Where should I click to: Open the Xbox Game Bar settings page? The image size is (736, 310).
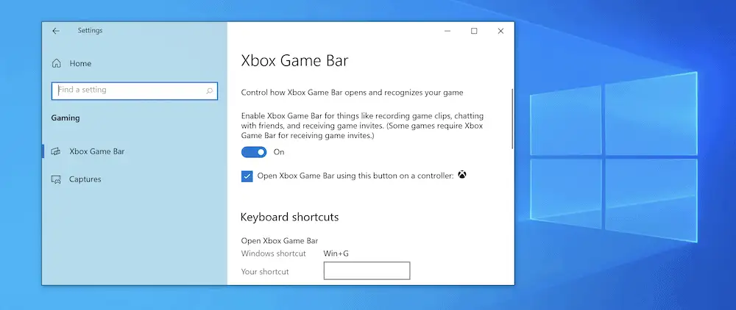coord(96,151)
